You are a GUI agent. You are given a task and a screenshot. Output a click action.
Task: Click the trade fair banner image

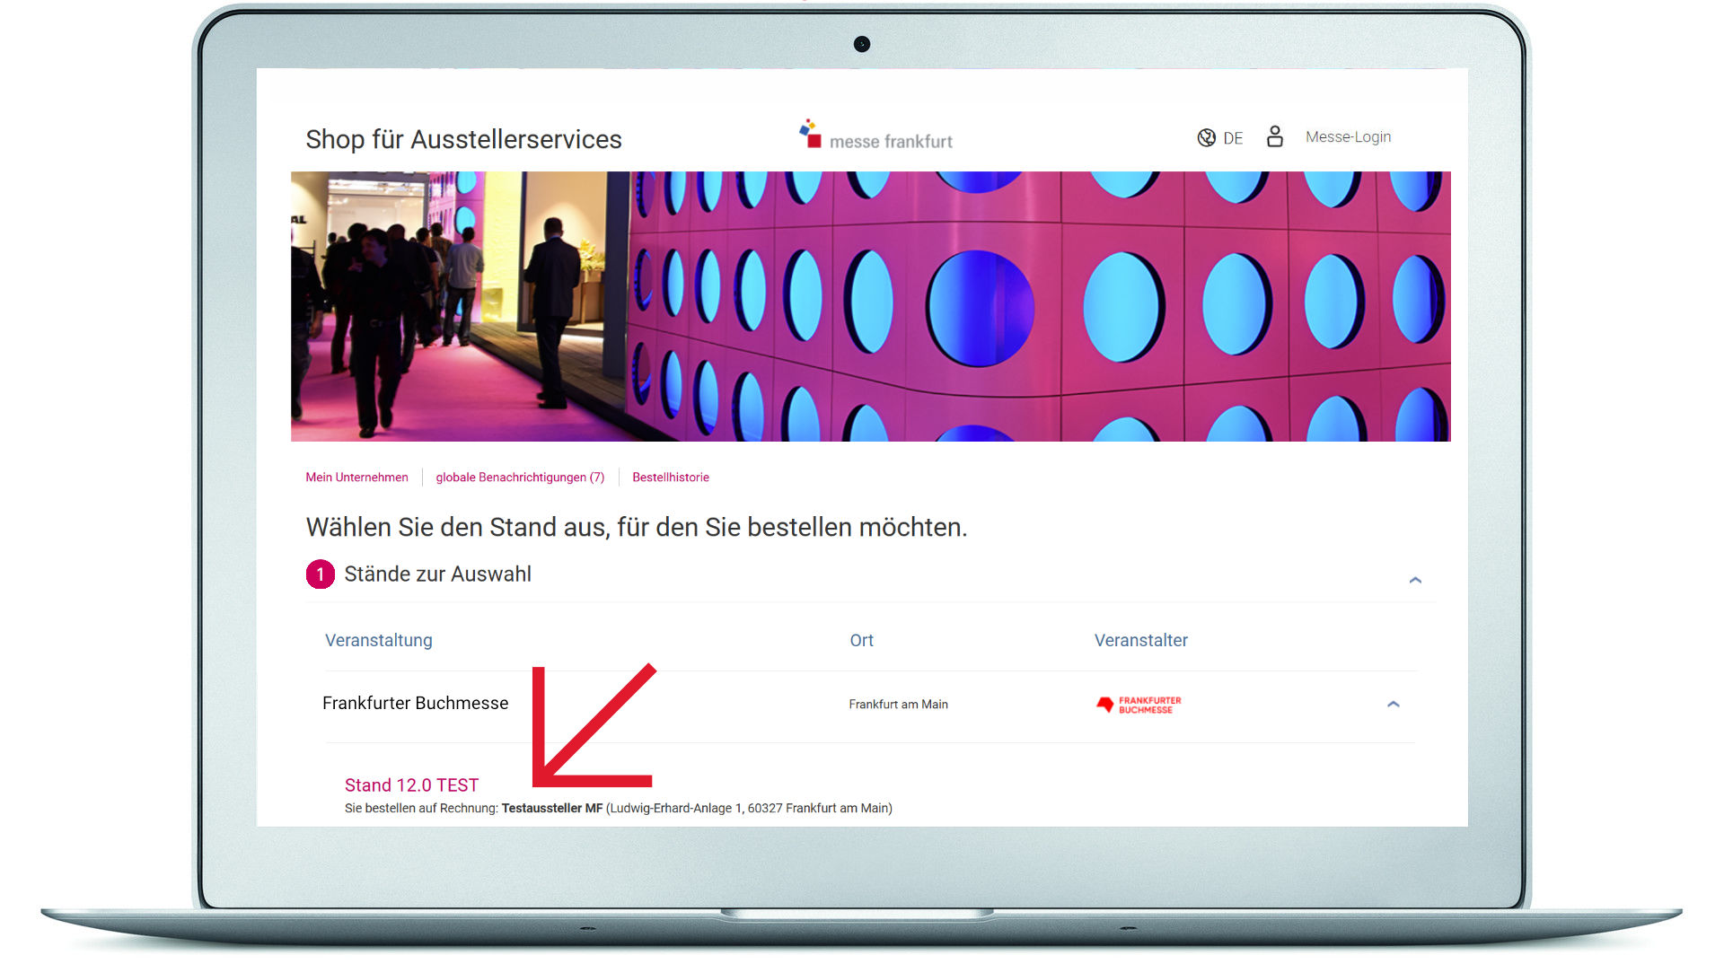870,306
